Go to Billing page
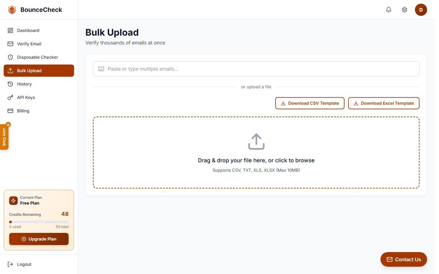 (39, 111)
